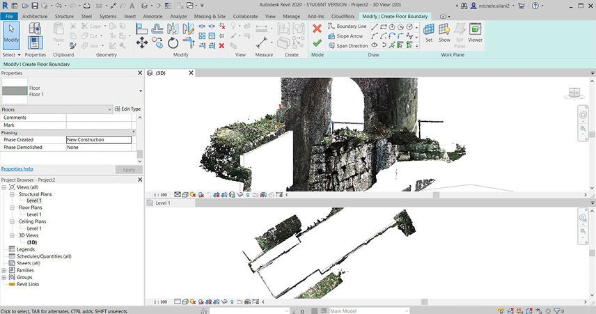Click the red Cancel Edit Mode X
This screenshot has width=596, height=314.
tap(317, 28)
